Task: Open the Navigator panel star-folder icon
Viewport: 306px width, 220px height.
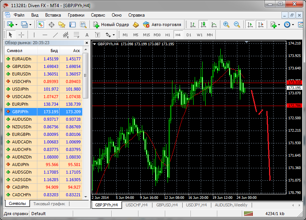Action: click(x=62, y=25)
